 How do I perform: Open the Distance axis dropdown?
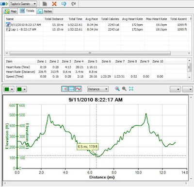(x=98, y=89)
